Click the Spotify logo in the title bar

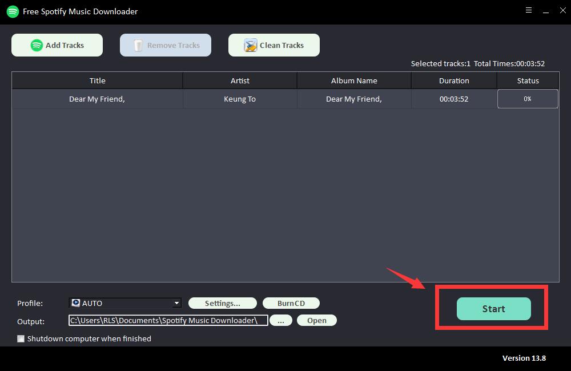13,11
